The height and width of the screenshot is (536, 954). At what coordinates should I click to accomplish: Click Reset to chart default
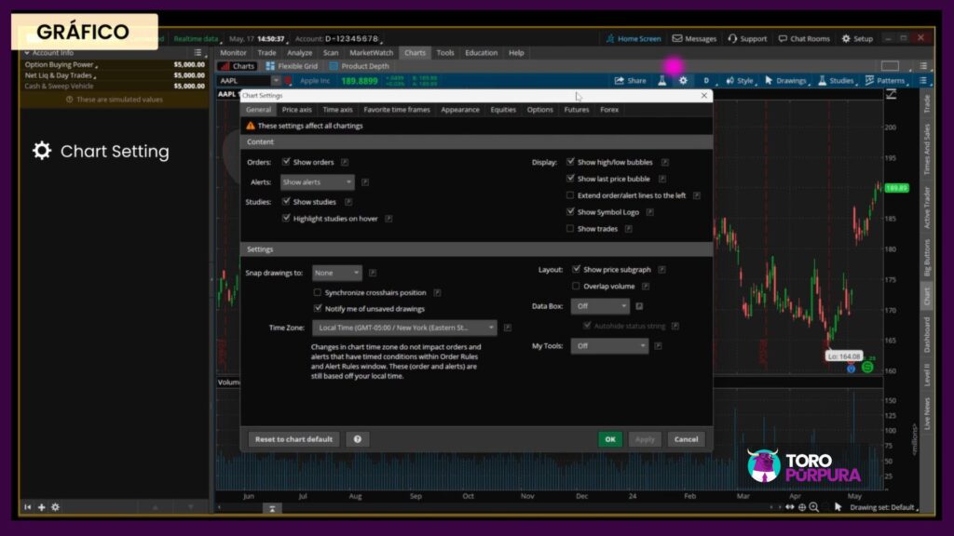click(293, 439)
